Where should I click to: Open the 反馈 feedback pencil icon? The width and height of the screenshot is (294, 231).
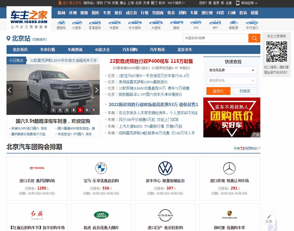click(269, 219)
